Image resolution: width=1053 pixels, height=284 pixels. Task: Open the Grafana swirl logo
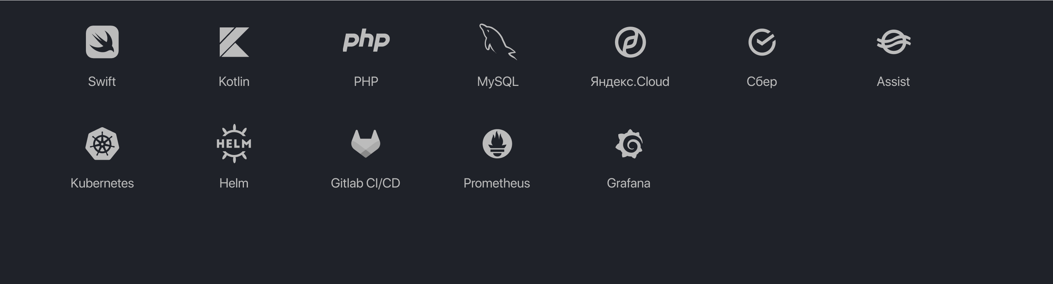pos(630,143)
